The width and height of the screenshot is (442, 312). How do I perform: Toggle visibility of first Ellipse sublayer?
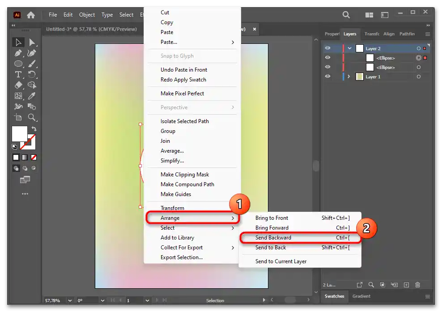coord(327,58)
